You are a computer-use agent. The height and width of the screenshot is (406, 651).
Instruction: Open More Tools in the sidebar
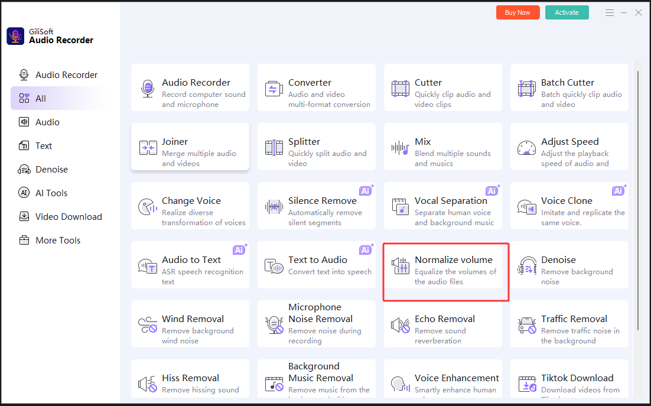coord(58,241)
